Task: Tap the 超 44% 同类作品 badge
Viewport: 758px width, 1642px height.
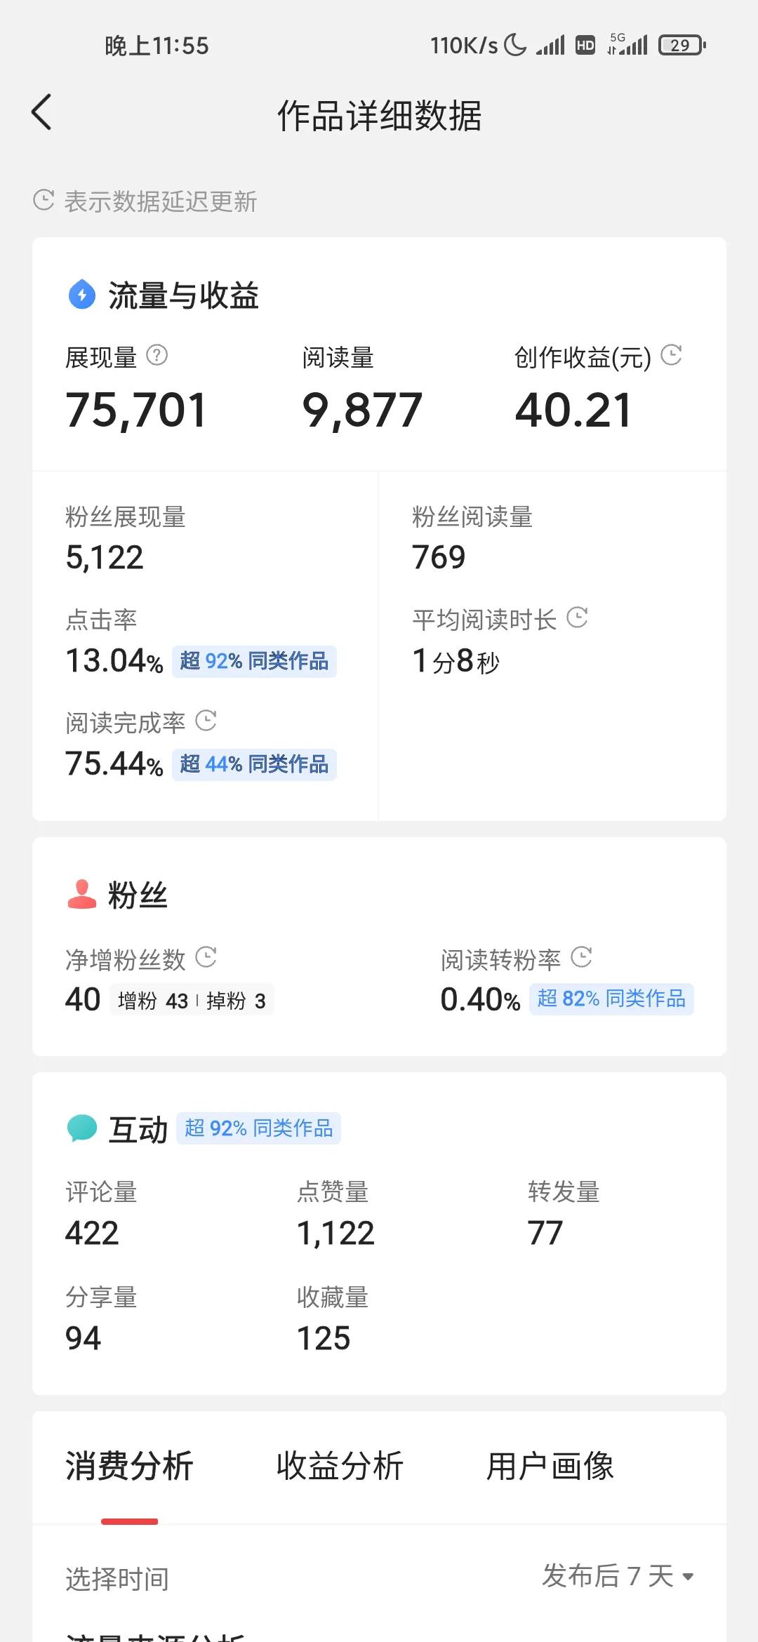Action: pos(254,764)
